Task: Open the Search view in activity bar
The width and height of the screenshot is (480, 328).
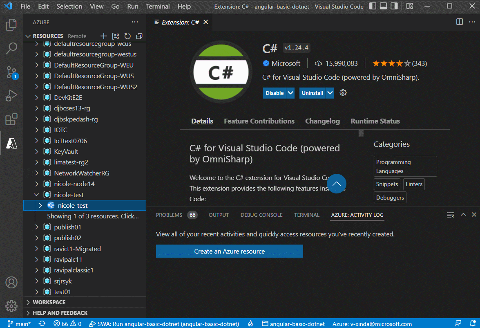Action: 11,48
